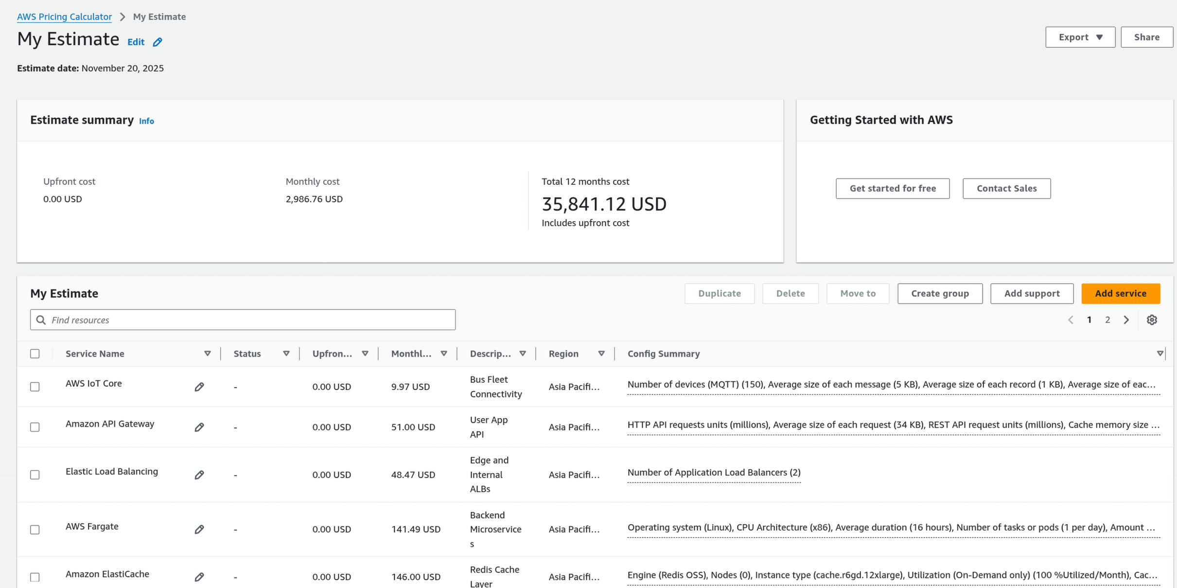This screenshot has height=588, width=1177.
Task: Click the Find resources search field
Action: pyautogui.click(x=243, y=320)
